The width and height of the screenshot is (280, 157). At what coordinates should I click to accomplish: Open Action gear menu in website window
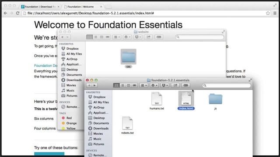tap(127, 37)
